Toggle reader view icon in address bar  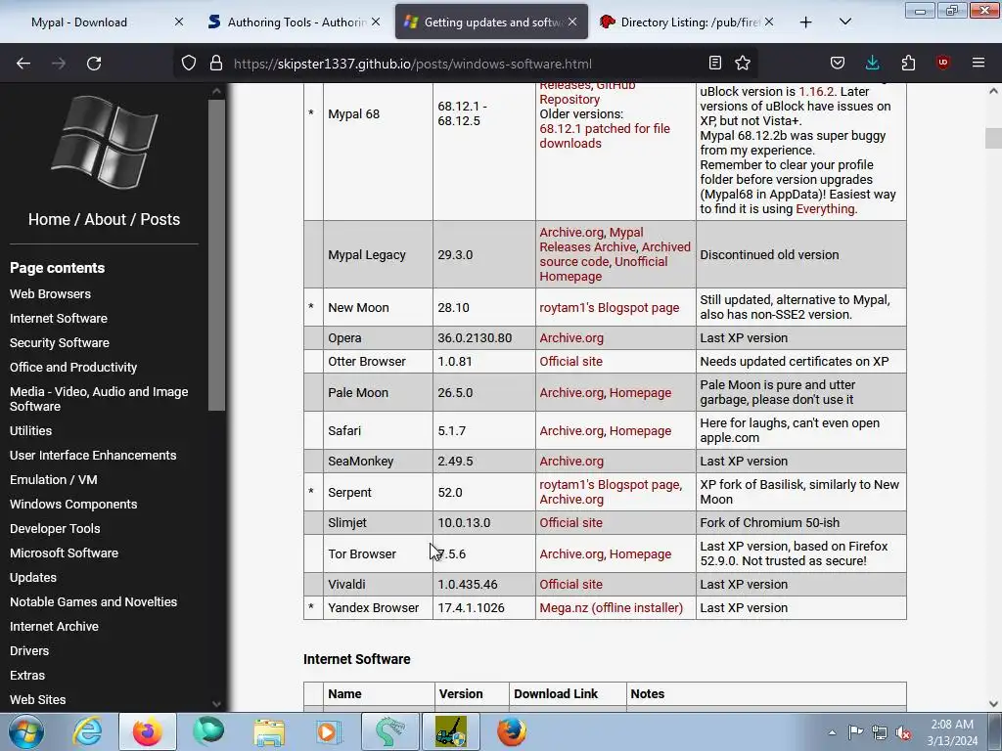pyautogui.click(x=715, y=63)
